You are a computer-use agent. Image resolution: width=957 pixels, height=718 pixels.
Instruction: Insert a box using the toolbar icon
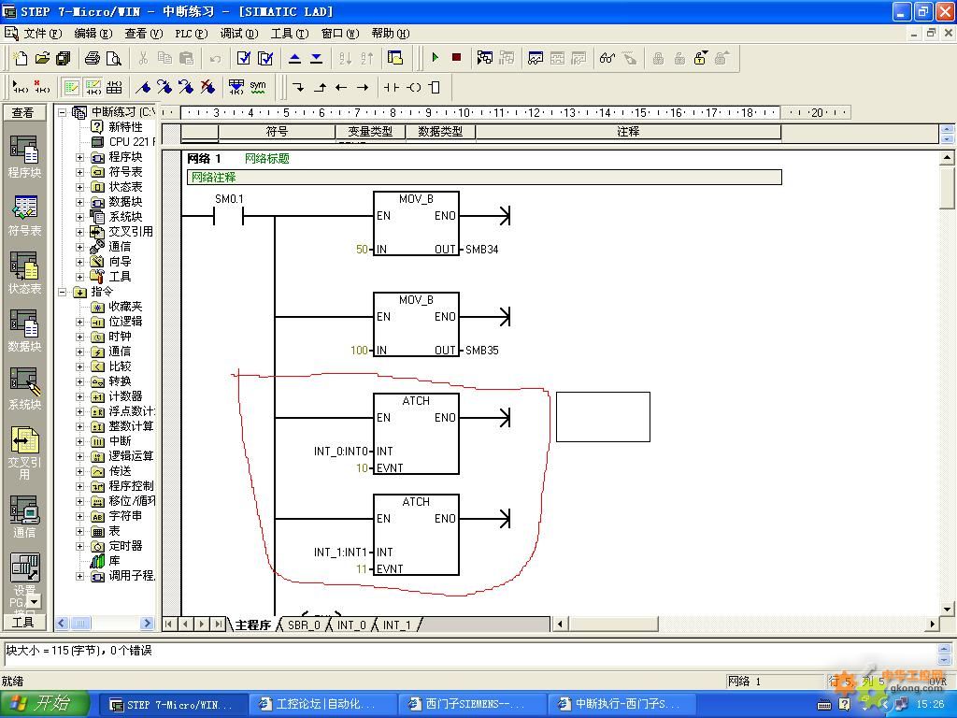[435, 87]
